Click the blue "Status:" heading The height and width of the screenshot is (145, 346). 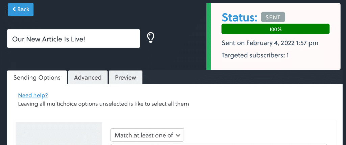coord(240,17)
